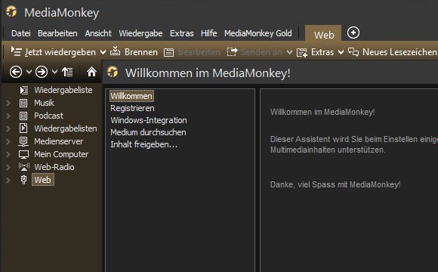The image size is (438, 272).
Task: Select Musik in the tree
Action: coord(44,103)
